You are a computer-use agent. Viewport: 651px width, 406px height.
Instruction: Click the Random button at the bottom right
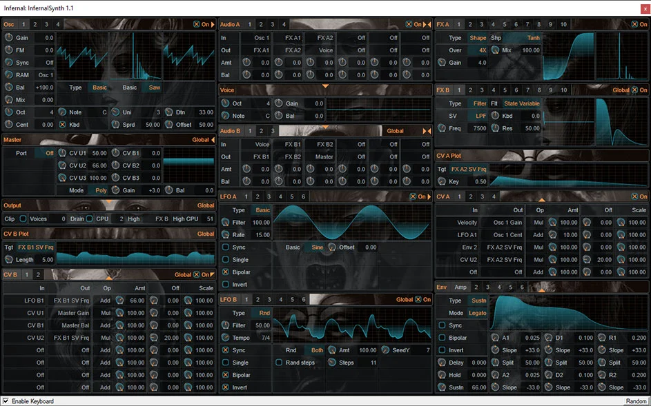(x=636, y=400)
